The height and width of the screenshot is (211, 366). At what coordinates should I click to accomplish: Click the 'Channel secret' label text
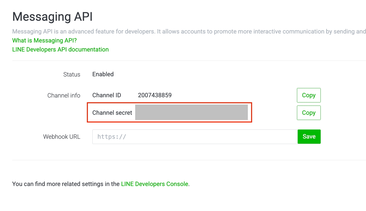click(x=112, y=113)
